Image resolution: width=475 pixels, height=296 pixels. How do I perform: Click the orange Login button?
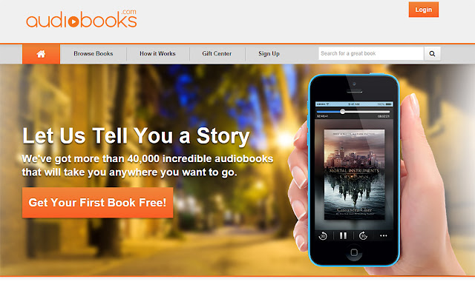[424, 10]
